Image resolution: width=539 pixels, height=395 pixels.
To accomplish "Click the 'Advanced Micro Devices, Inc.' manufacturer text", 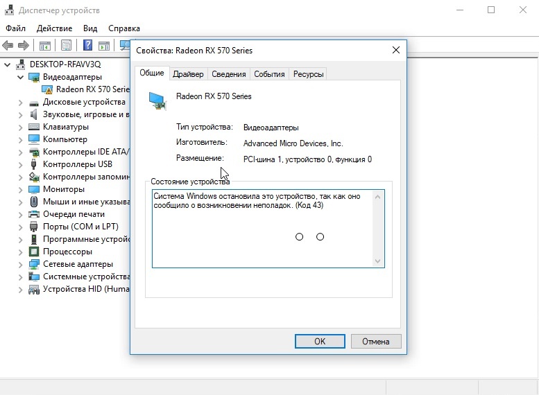I will coord(293,143).
